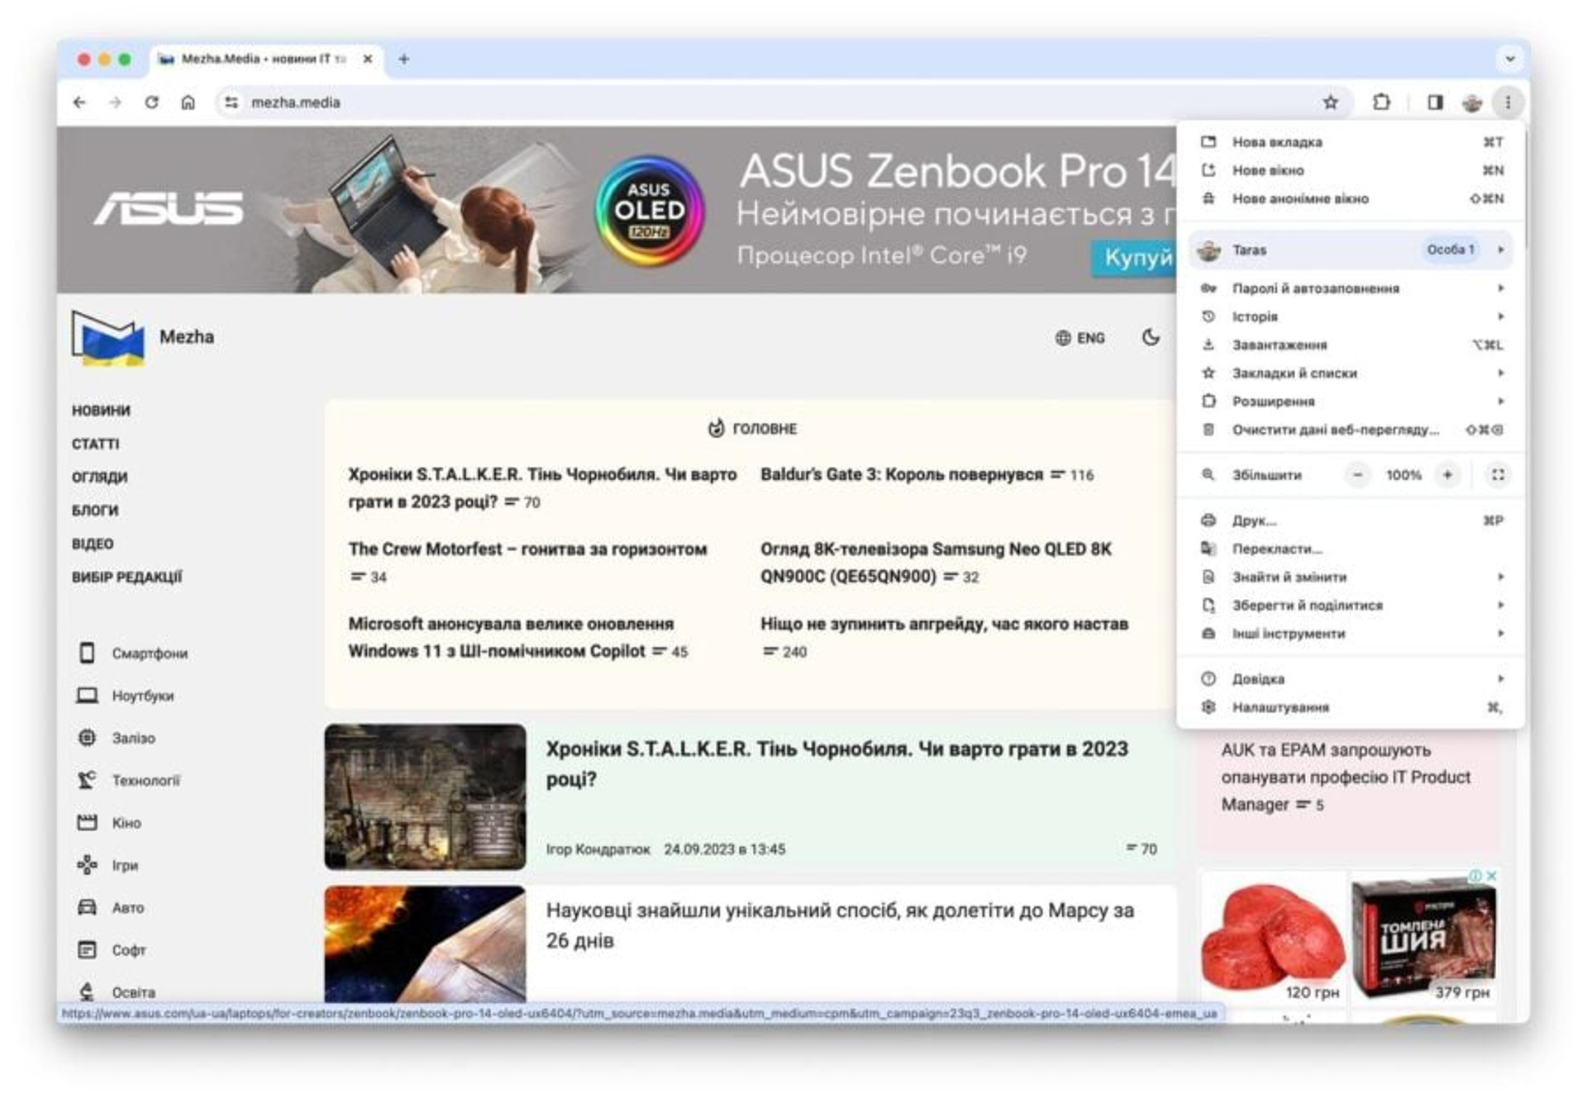1587x1098 pixels.
Task: Click the three-dot Chrome menu button
Action: pos(1508,102)
